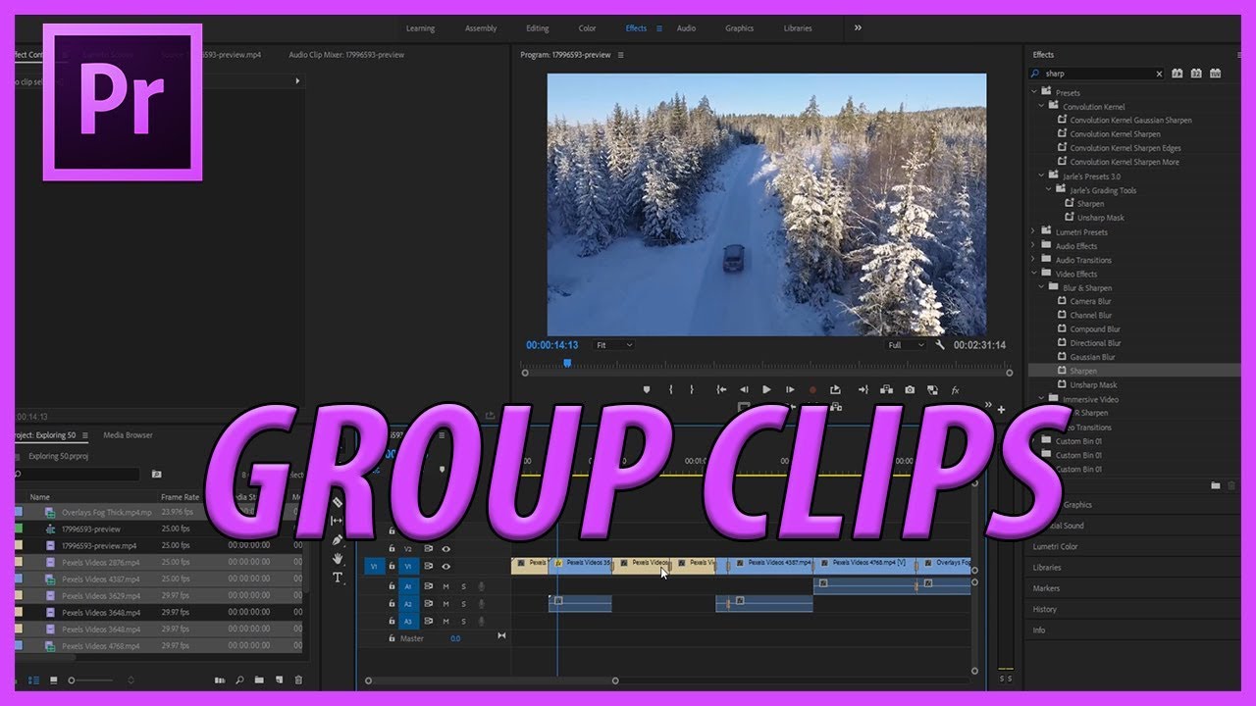
Task: Switch to the Color workspace tab
Action: pos(587,27)
